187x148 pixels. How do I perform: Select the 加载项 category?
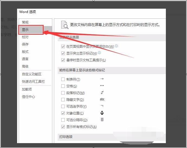27,89
